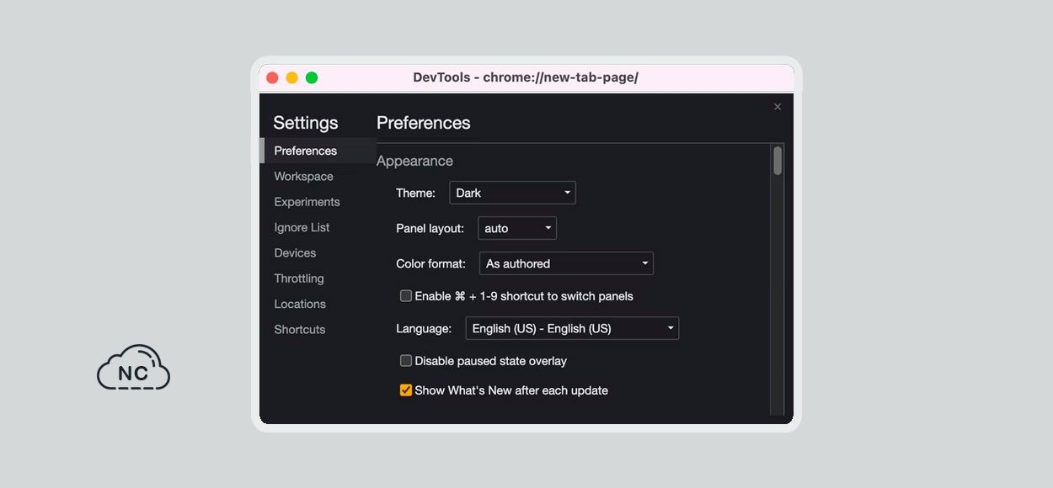
Task: Go to the Ignore List tab
Action: pos(302,227)
